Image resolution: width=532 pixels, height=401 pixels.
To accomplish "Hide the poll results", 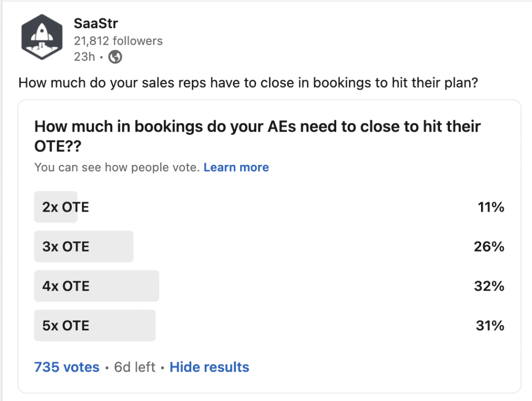I will coord(209,367).
